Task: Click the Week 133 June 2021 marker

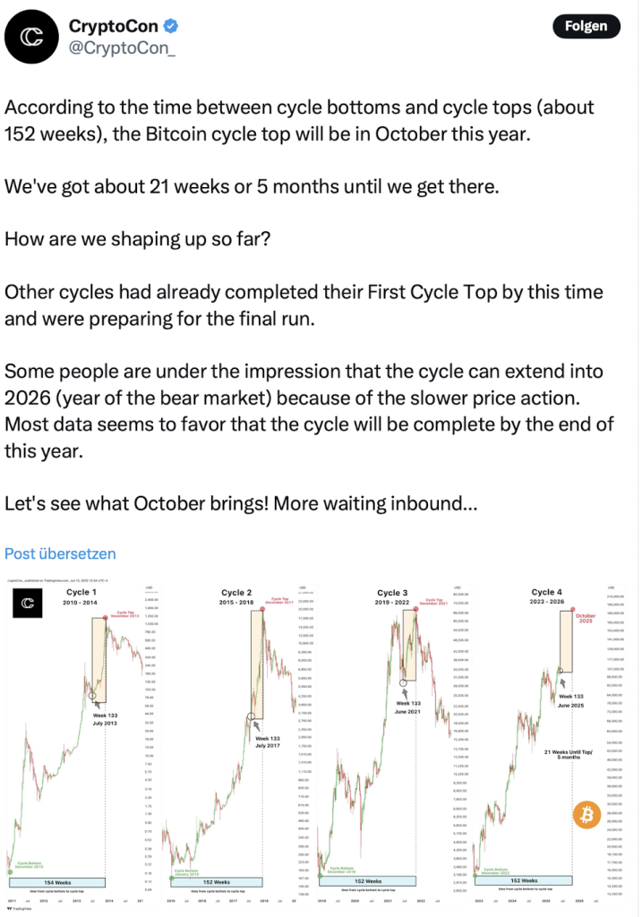Action: [x=408, y=707]
